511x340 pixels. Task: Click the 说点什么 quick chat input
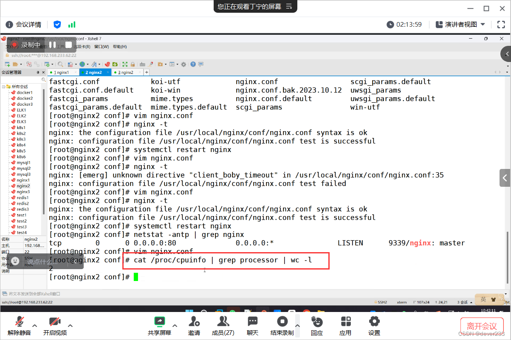[46, 261]
